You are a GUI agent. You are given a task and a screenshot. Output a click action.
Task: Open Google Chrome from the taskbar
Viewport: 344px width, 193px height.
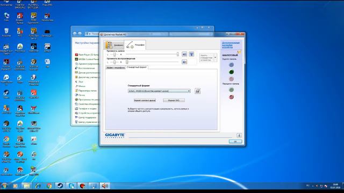49,186
